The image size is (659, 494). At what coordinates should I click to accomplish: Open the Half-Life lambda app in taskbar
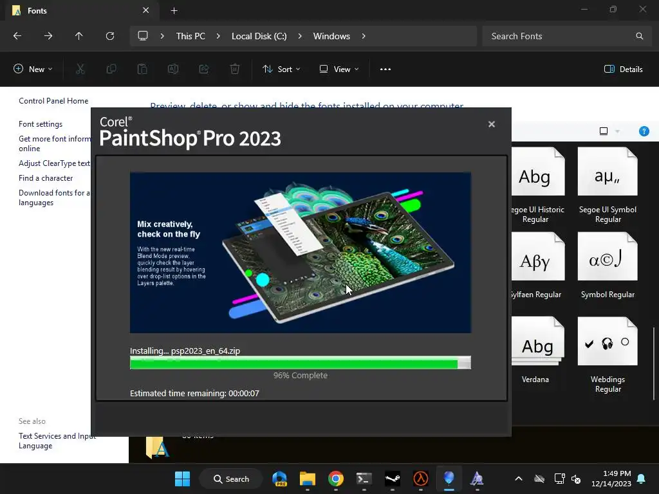420,479
